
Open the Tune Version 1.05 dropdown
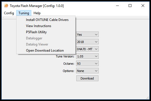pyautogui.click(x=87, y=56)
